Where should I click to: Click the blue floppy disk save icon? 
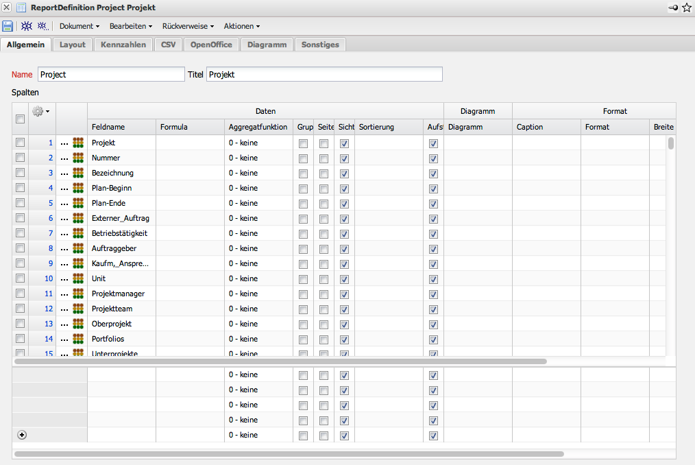click(x=8, y=26)
